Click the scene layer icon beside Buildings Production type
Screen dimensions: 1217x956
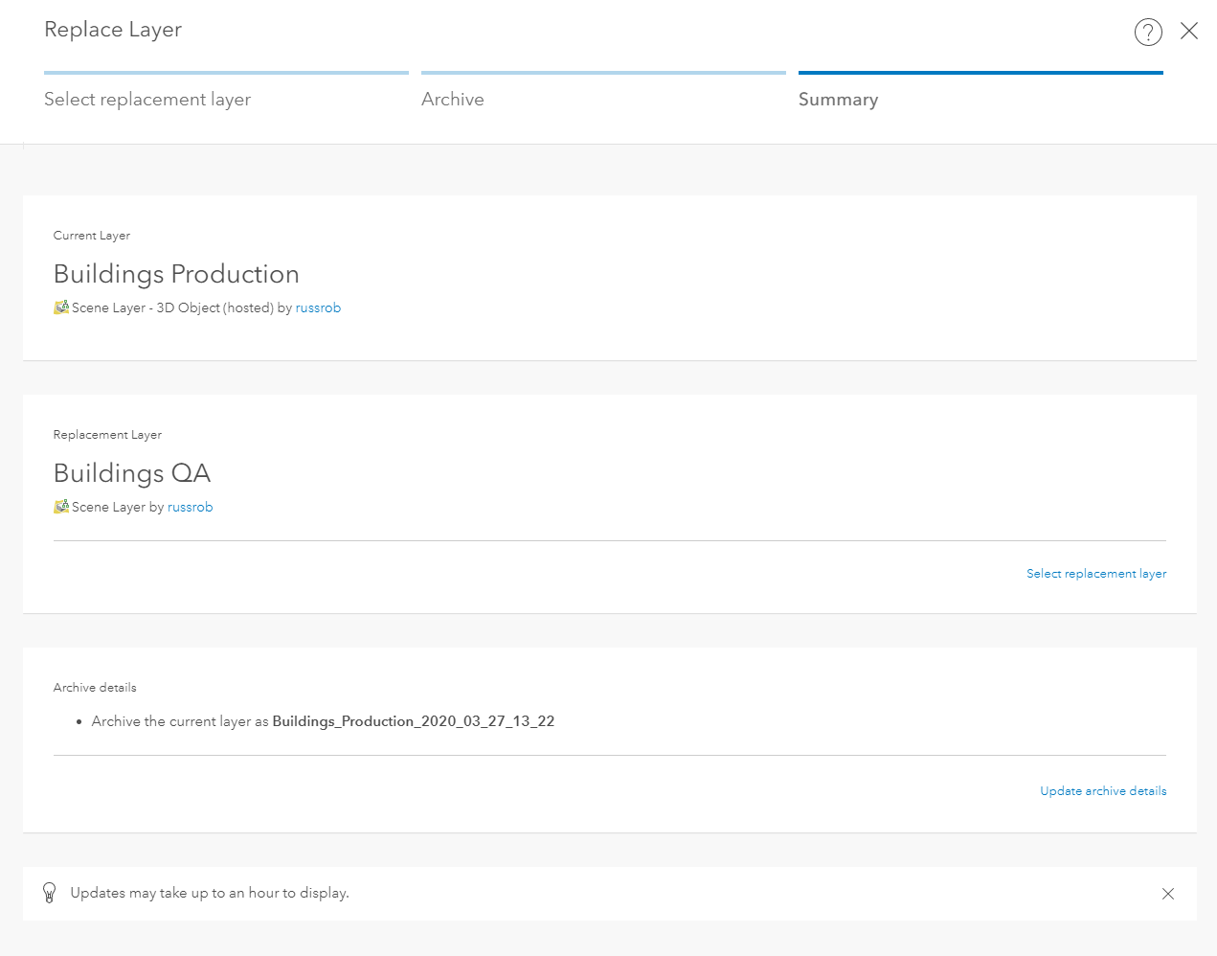[61, 307]
